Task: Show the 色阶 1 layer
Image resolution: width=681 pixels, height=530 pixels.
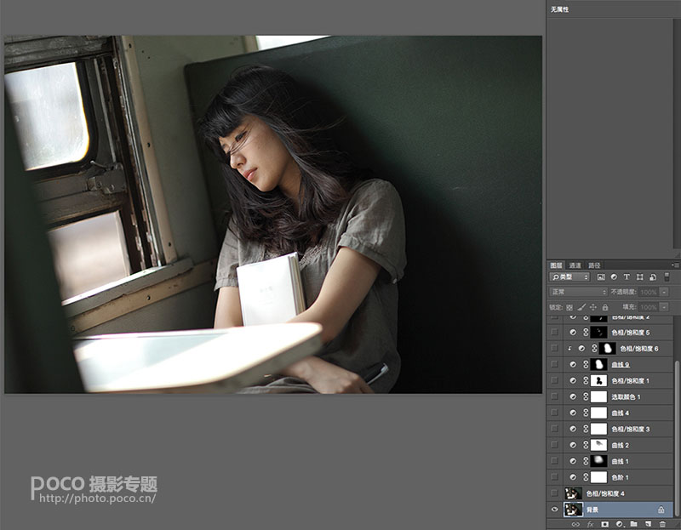Action: pyautogui.click(x=555, y=477)
